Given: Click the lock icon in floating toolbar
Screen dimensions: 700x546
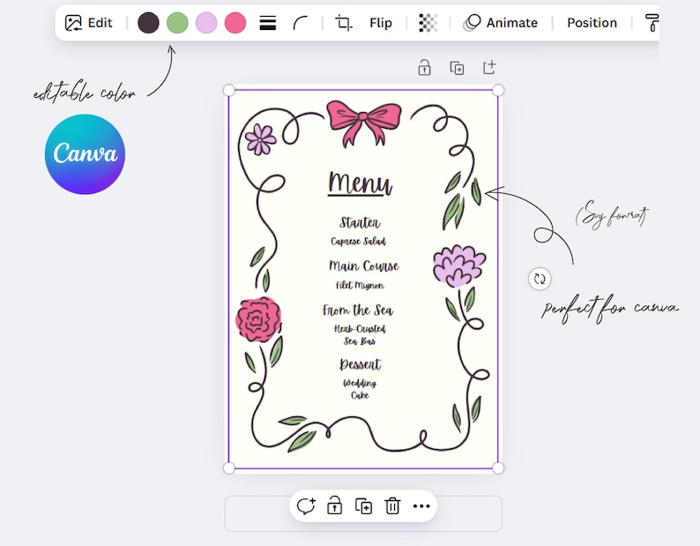Looking at the screenshot, I should 334,505.
